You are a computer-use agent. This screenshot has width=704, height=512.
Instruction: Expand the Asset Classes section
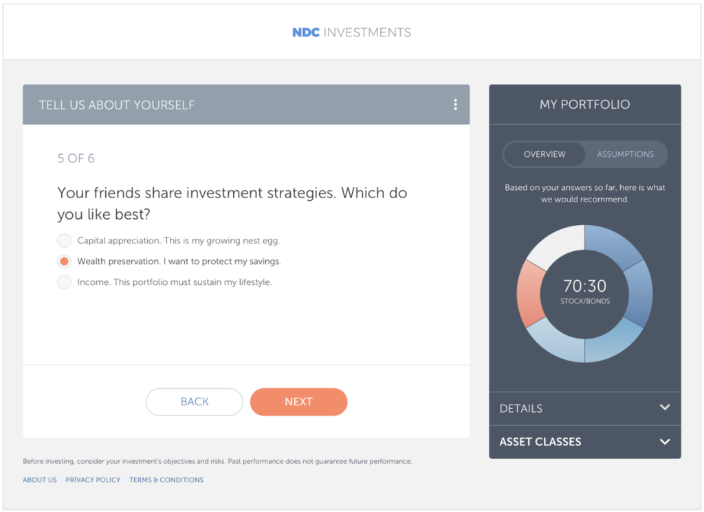point(584,442)
